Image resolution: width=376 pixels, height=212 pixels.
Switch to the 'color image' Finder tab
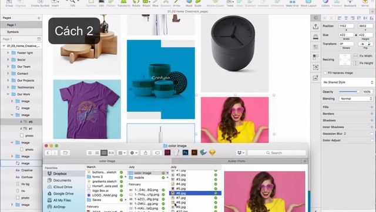click(107, 161)
